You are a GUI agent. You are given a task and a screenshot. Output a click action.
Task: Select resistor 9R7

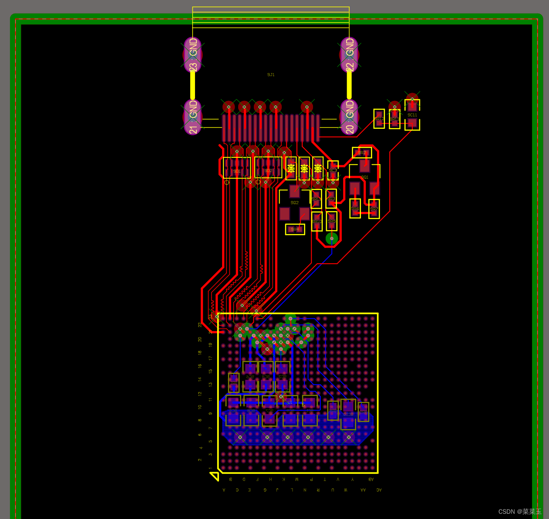pyautogui.click(x=374, y=209)
